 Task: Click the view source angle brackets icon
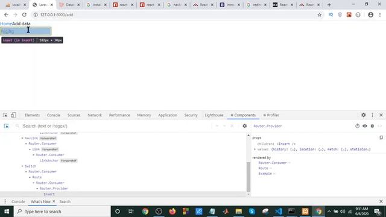click(379, 126)
